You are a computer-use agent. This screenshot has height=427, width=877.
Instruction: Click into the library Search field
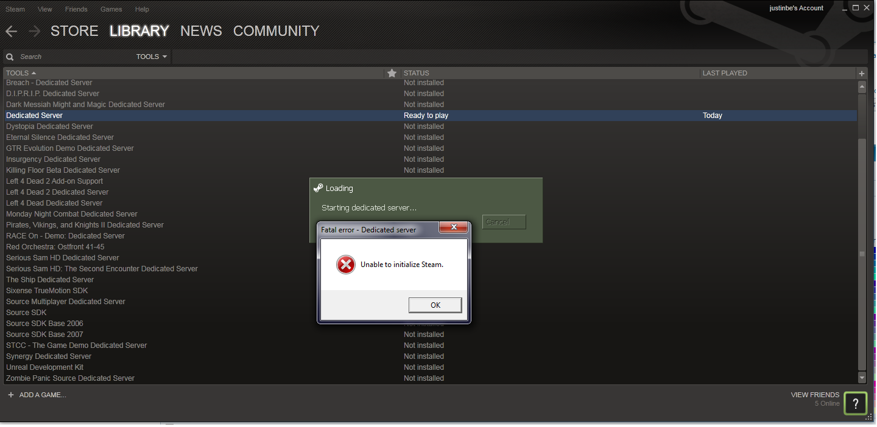(x=73, y=57)
